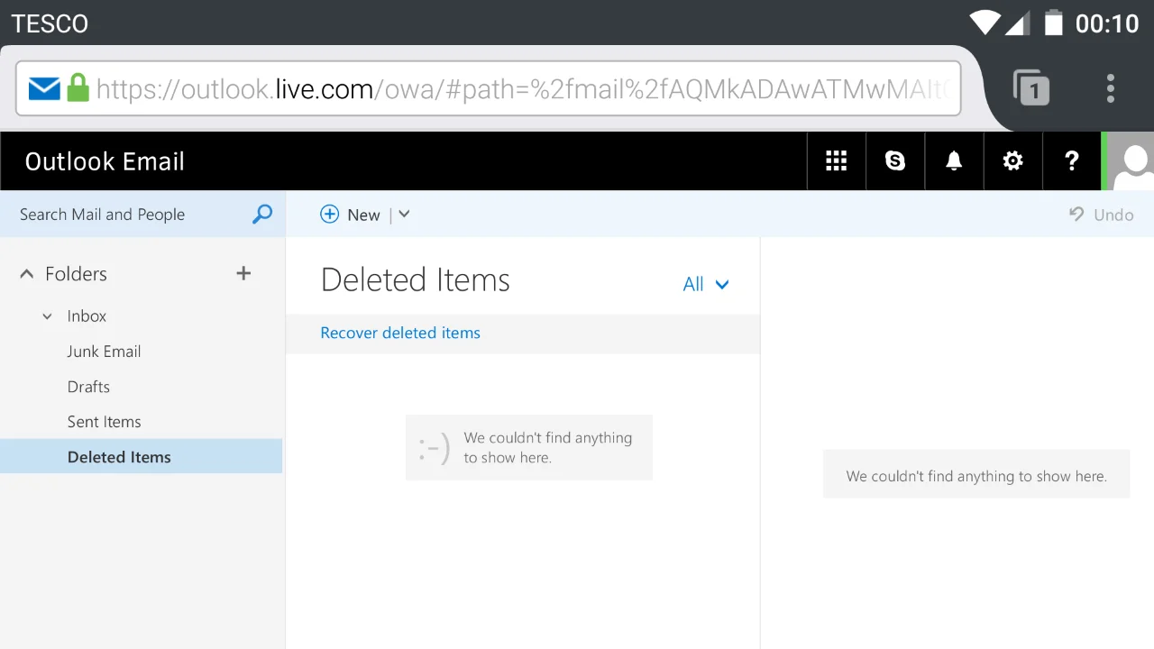
Task: Tap the browser URL address bar
Action: (488, 88)
